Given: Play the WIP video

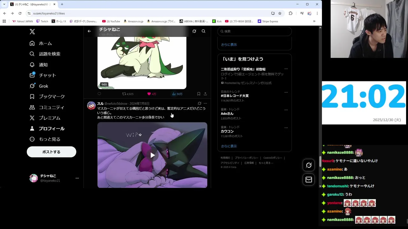Looking at the screenshot, I should pyautogui.click(x=152, y=155).
